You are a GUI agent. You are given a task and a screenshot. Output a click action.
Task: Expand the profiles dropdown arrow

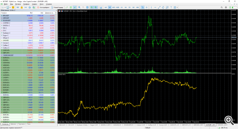pyautogui.click(x=10, y=7)
